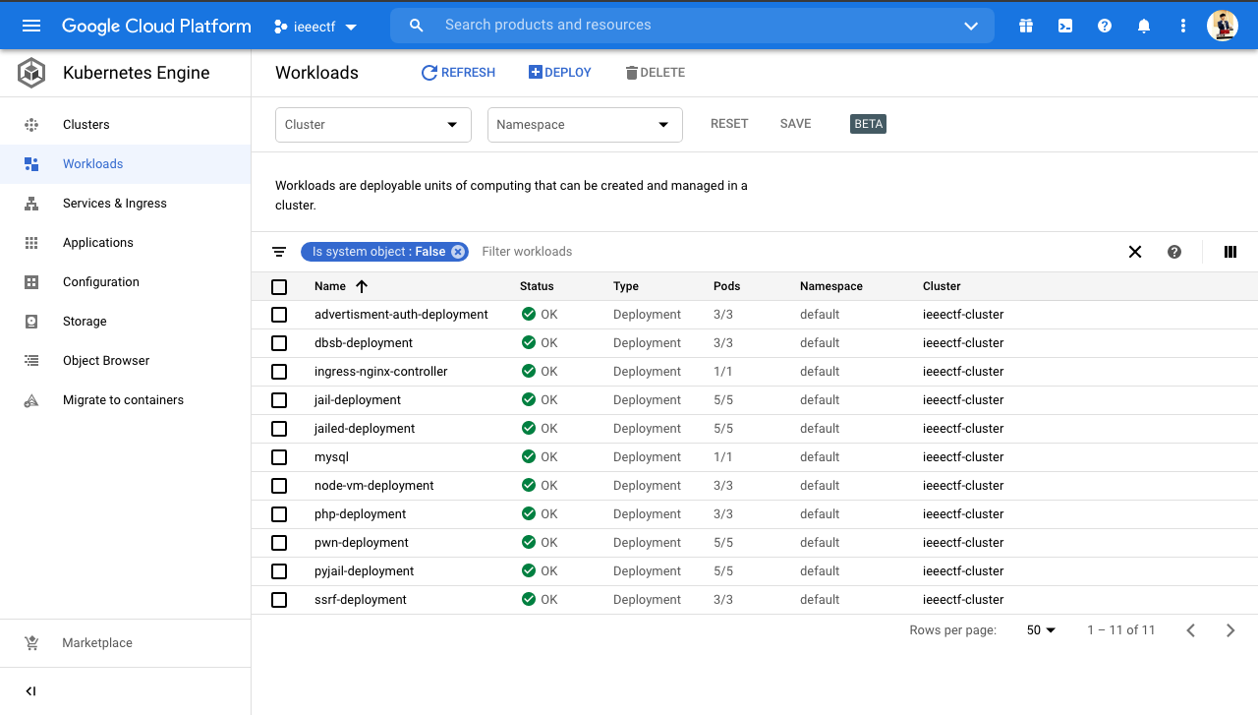Check the select-all workloads checkbox
The height and width of the screenshot is (715, 1258).
[x=279, y=286]
